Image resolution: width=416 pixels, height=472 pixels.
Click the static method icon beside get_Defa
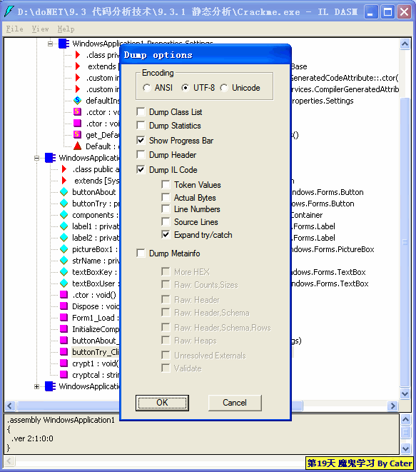[x=77, y=134]
